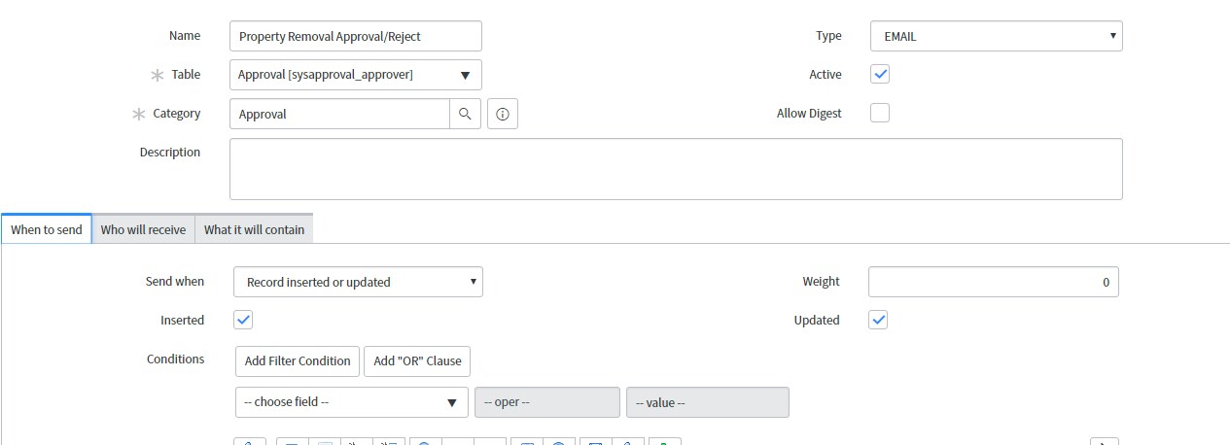The height and width of the screenshot is (445, 1230).
Task: Switch to the Who will receive tab
Action: (x=143, y=229)
